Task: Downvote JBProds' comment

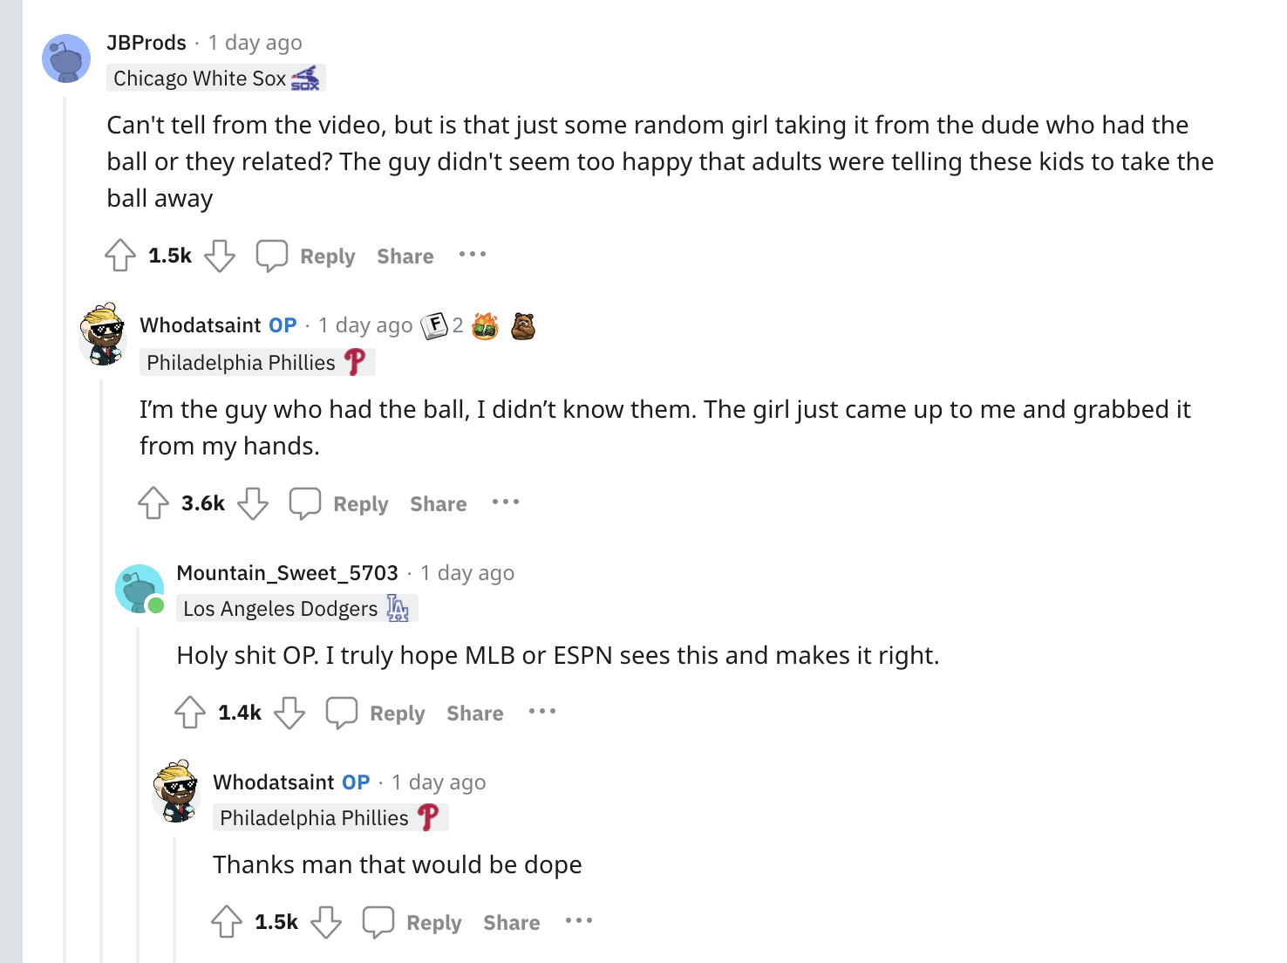Action: (220, 256)
